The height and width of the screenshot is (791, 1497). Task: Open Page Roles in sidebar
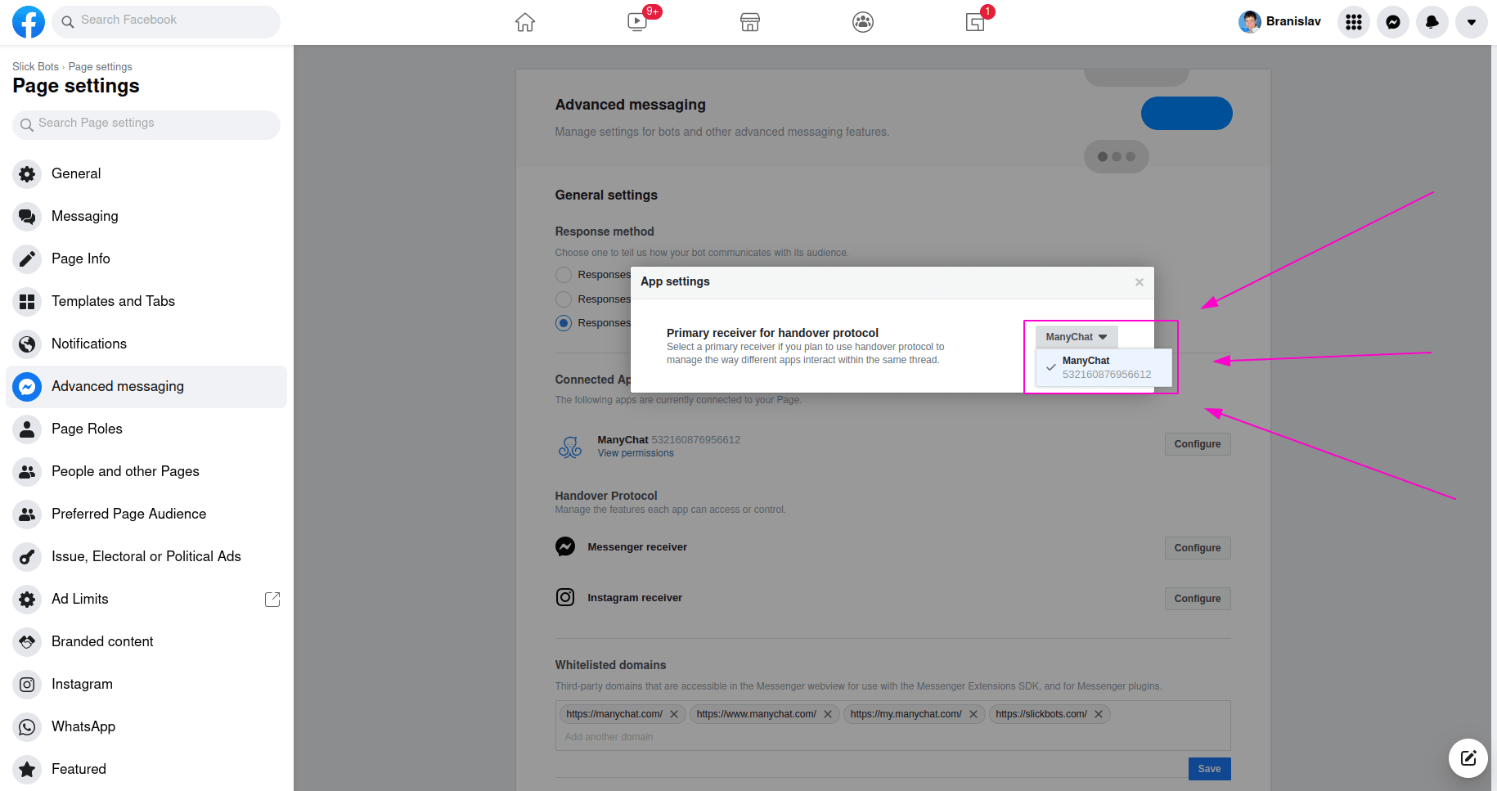pyautogui.click(x=146, y=429)
